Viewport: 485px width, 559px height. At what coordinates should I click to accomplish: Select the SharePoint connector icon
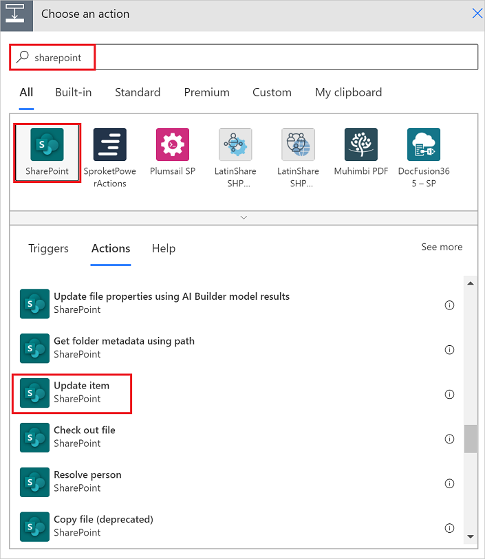click(x=47, y=144)
